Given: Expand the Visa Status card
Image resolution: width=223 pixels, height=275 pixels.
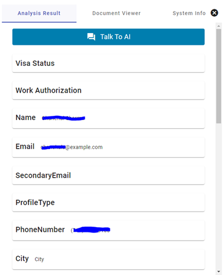Looking at the screenshot, I should point(109,64).
